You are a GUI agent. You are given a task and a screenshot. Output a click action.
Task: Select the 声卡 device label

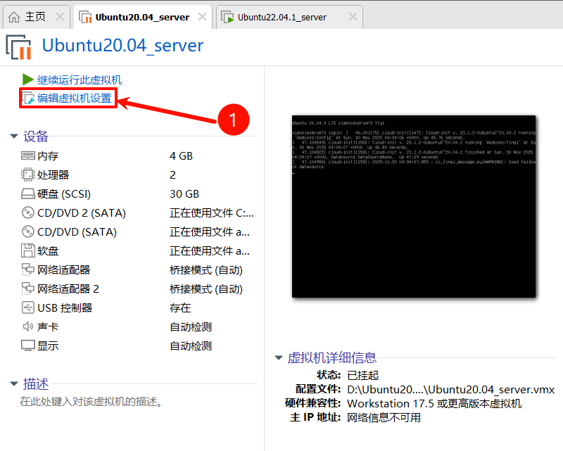tap(48, 327)
